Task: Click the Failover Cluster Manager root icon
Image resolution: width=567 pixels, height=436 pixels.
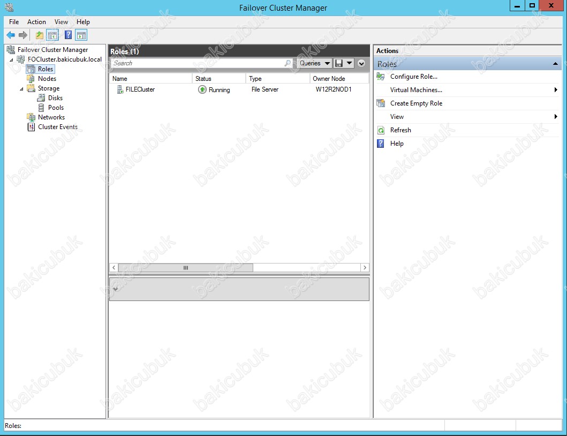Action: (x=11, y=50)
